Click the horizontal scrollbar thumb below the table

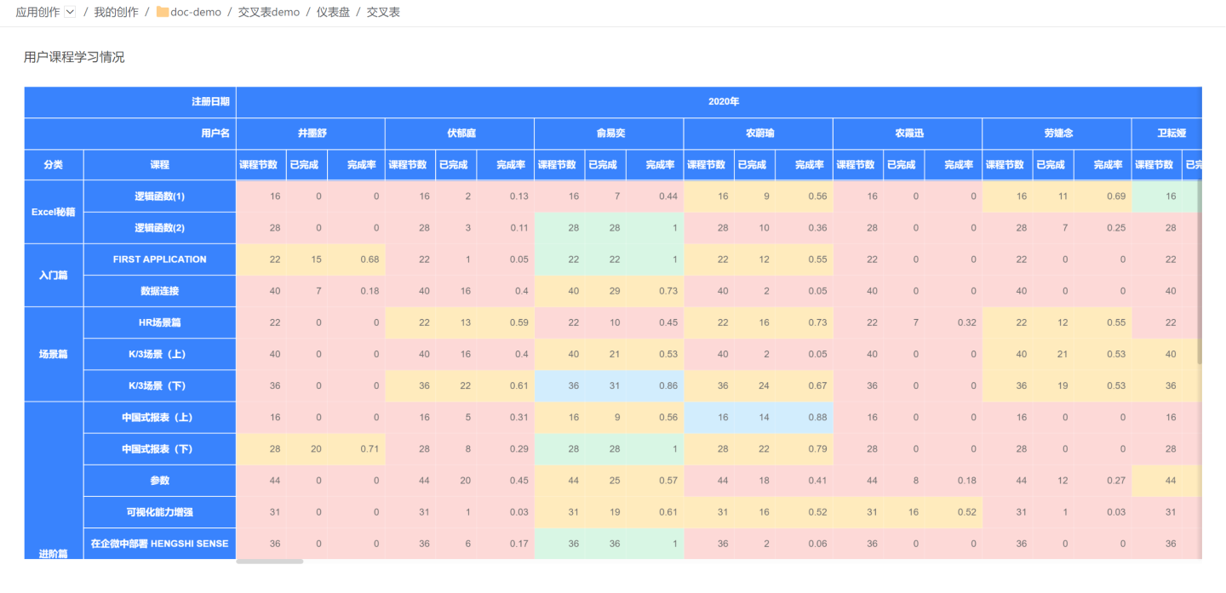(x=269, y=562)
